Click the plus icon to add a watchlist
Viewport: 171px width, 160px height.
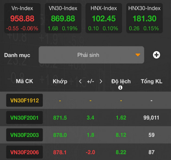coord(156,55)
